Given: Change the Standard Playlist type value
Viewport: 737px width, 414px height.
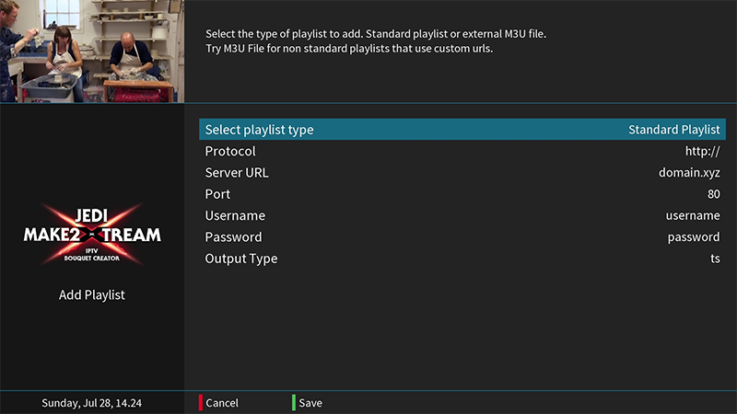Looking at the screenshot, I should [x=673, y=130].
